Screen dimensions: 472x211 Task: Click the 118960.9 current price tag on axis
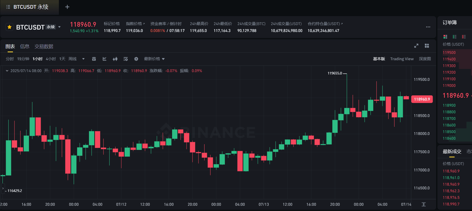(422, 99)
